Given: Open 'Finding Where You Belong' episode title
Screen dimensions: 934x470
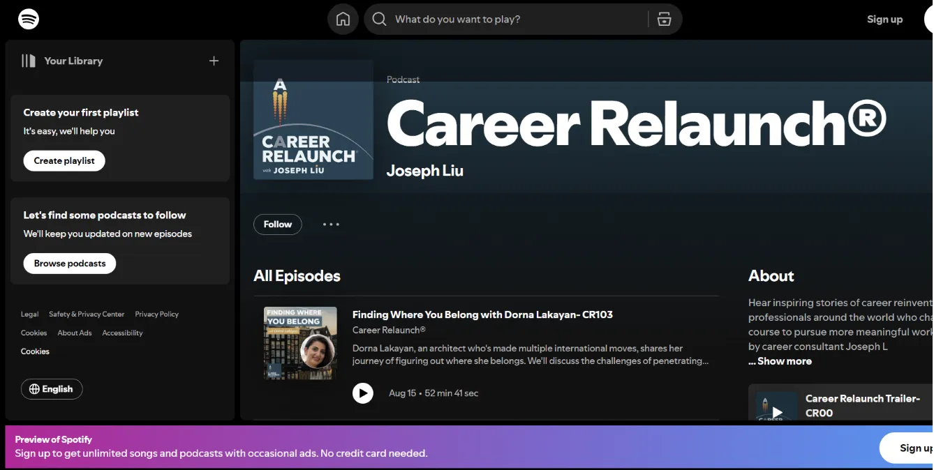Looking at the screenshot, I should click(482, 314).
